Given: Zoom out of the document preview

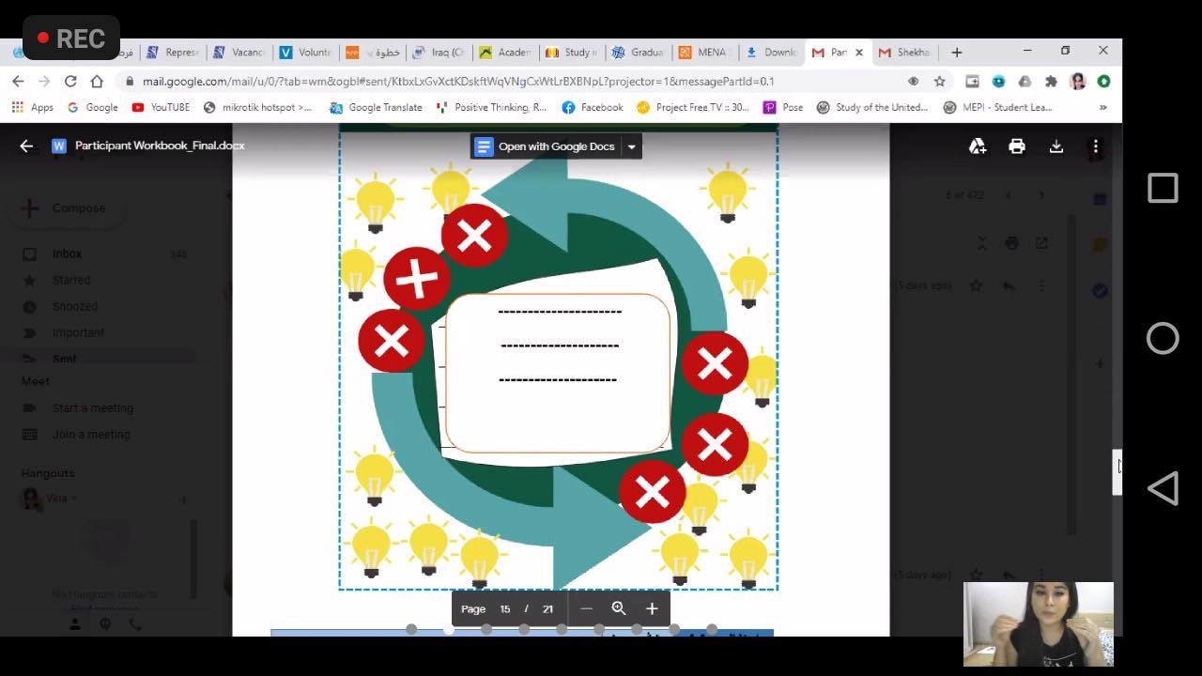Looking at the screenshot, I should [586, 608].
